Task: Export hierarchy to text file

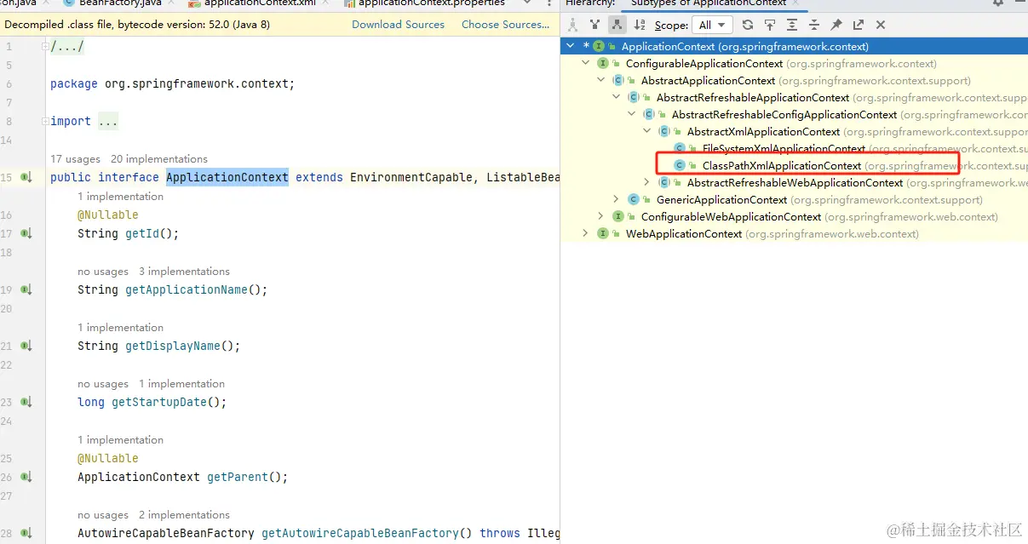Action: pyautogui.click(x=859, y=25)
